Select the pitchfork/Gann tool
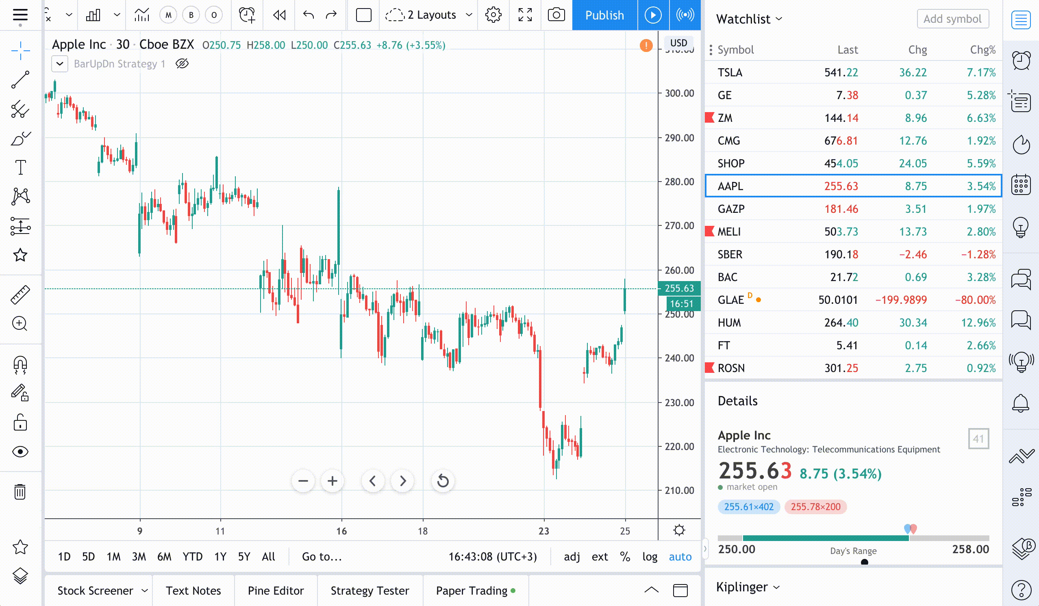The height and width of the screenshot is (606, 1039). coord(20,110)
